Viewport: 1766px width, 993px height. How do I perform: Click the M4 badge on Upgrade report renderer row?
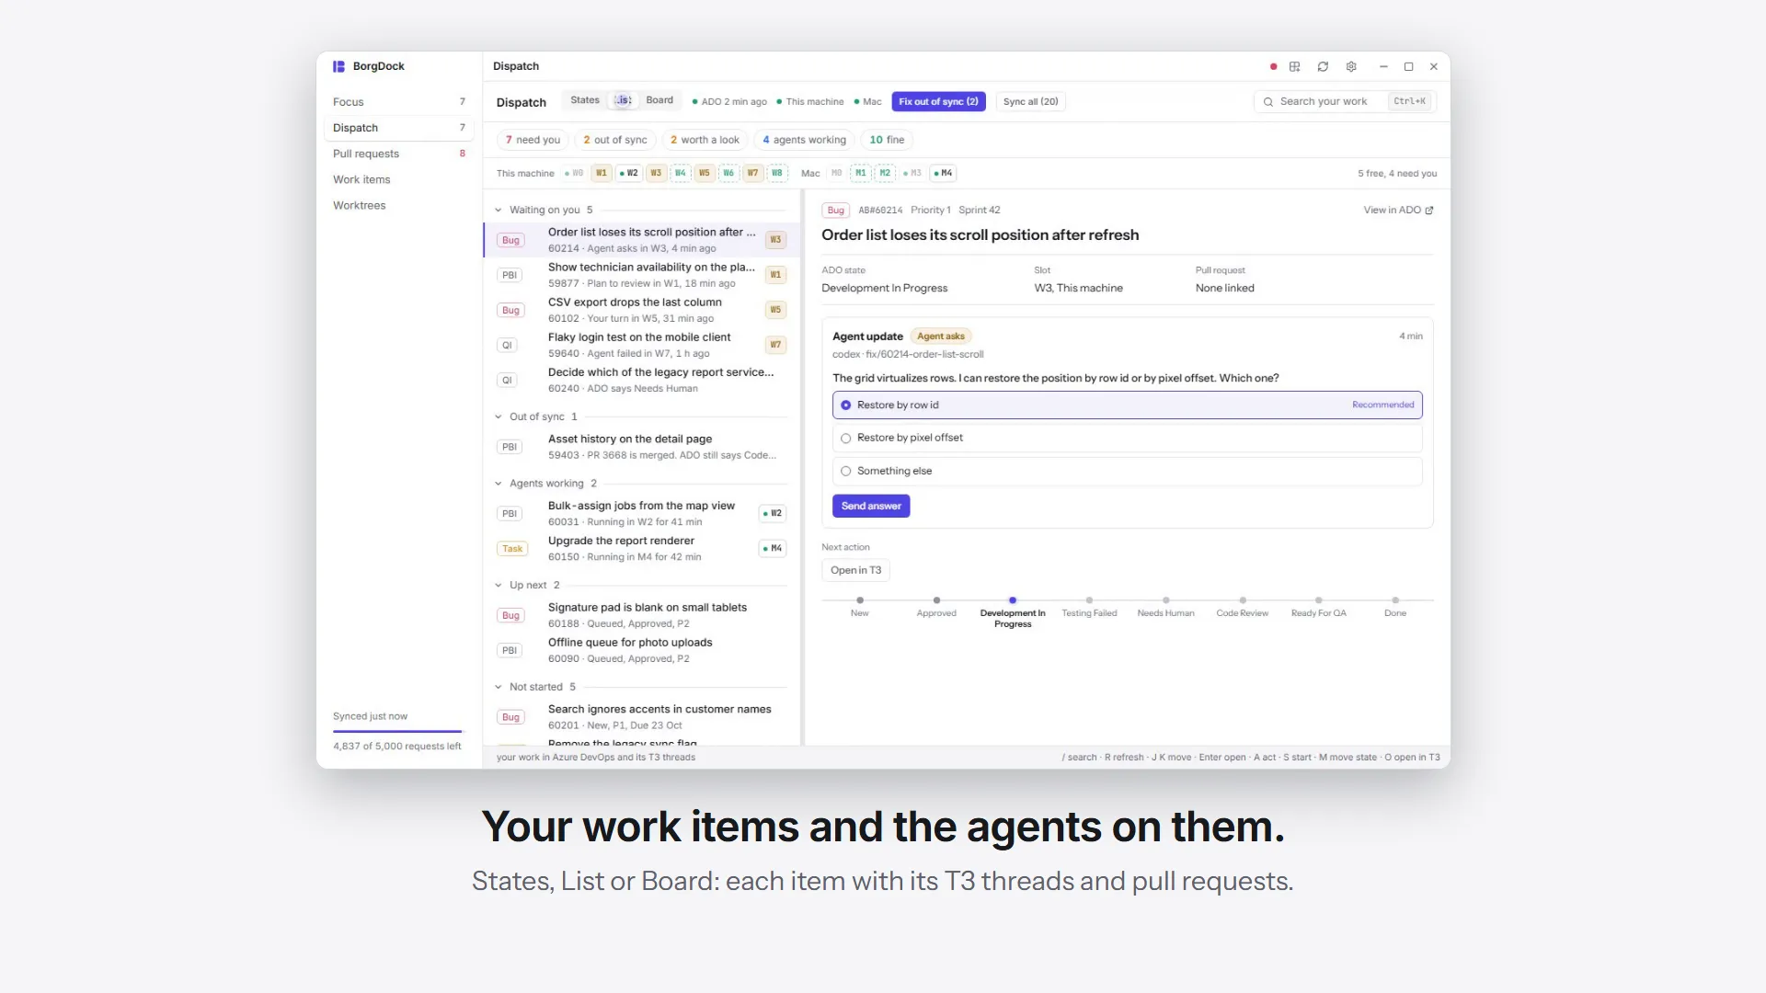[x=773, y=548]
